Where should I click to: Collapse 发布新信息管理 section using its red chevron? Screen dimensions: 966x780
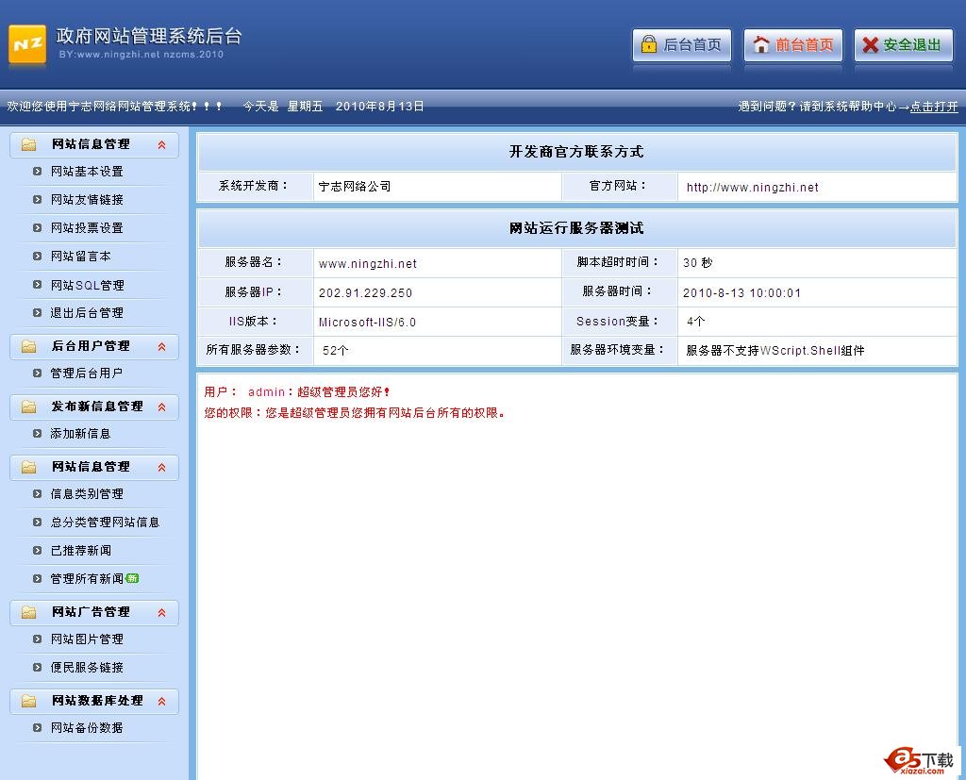tap(161, 407)
